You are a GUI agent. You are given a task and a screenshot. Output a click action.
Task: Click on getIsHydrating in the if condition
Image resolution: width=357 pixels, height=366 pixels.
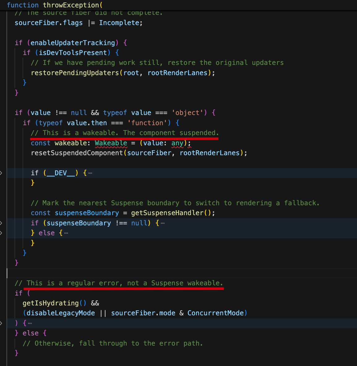click(51, 303)
